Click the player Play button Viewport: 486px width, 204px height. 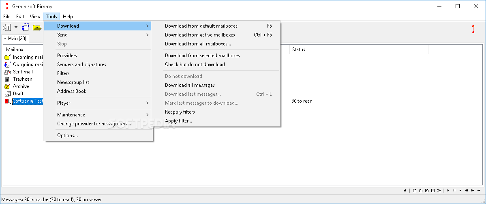tap(448, 191)
